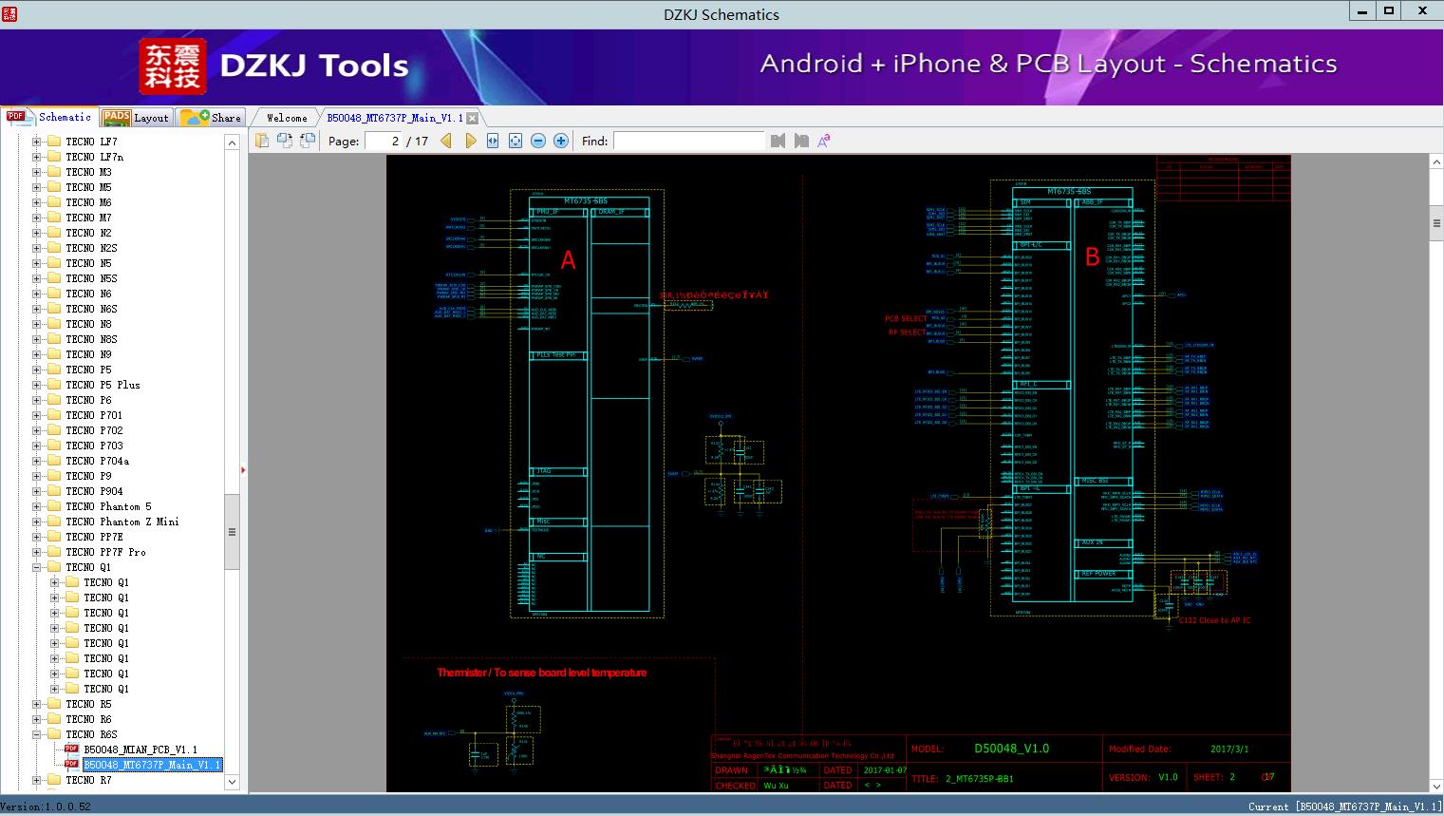Viewport: 1444px width, 816px height.
Task: Go to the previous page arrow
Action: click(x=446, y=141)
